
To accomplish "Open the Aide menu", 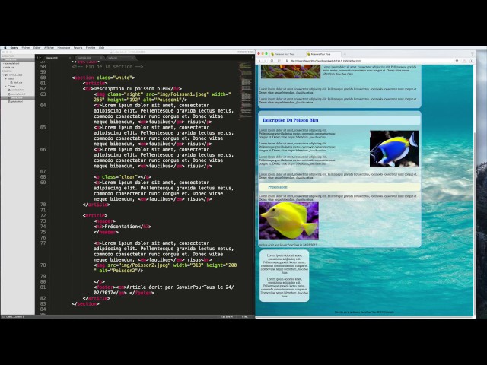I will [101, 48].
